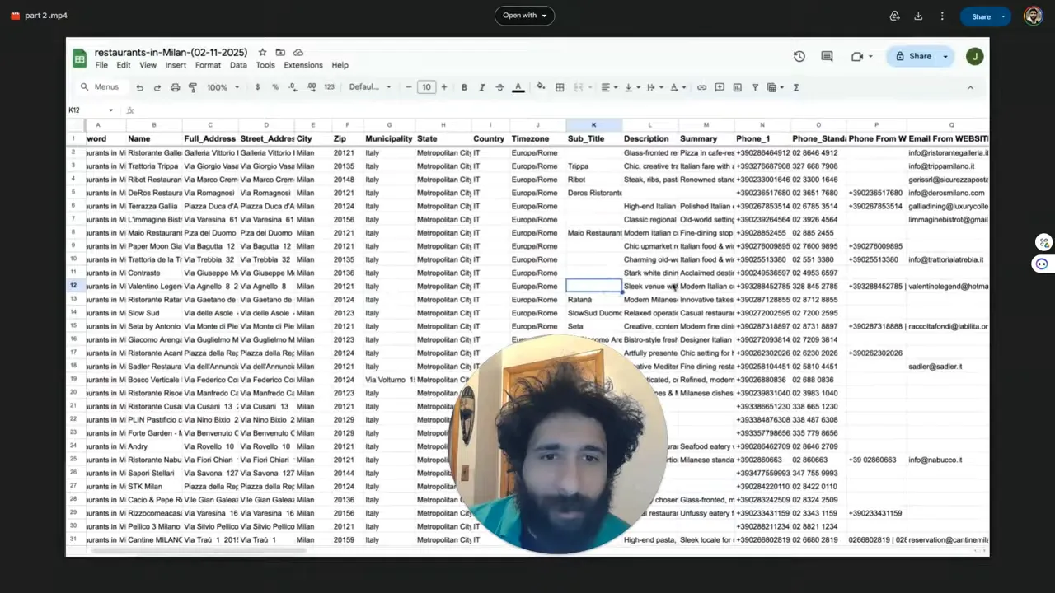Check the cloud document status icon
Image resolution: width=1055 pixels, height=593 pixels.
click(x=298, y=52)
